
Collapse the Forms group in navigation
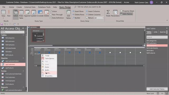click(24, 71)
